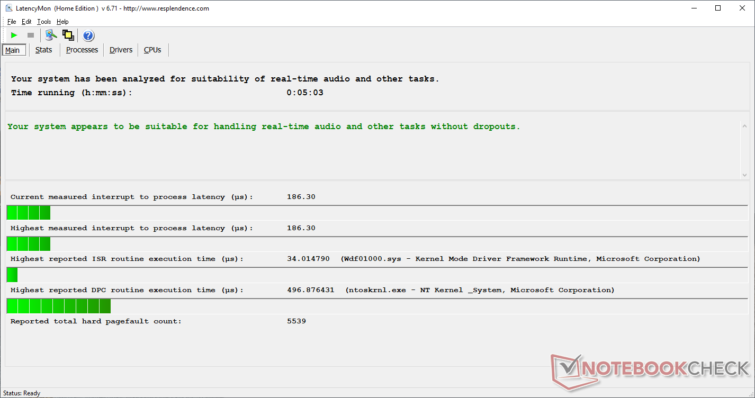Click the LatencyMon title bar app icon

click(9, 8)
